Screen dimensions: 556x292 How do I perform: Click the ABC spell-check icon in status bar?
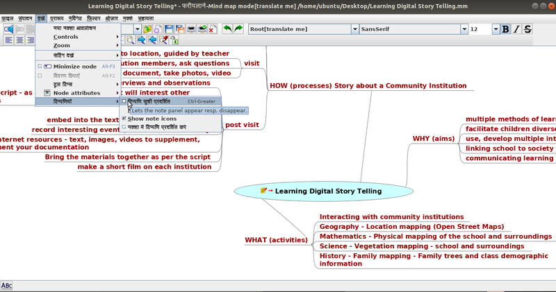pos(6,285)
